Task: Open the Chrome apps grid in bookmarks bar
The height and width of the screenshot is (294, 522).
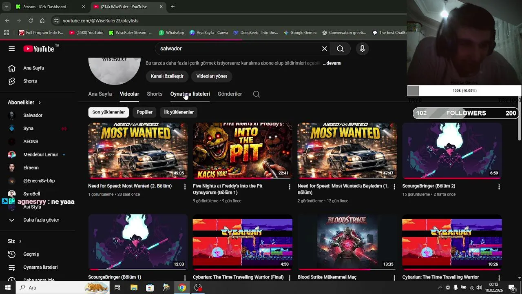Action: click(7, 33)
